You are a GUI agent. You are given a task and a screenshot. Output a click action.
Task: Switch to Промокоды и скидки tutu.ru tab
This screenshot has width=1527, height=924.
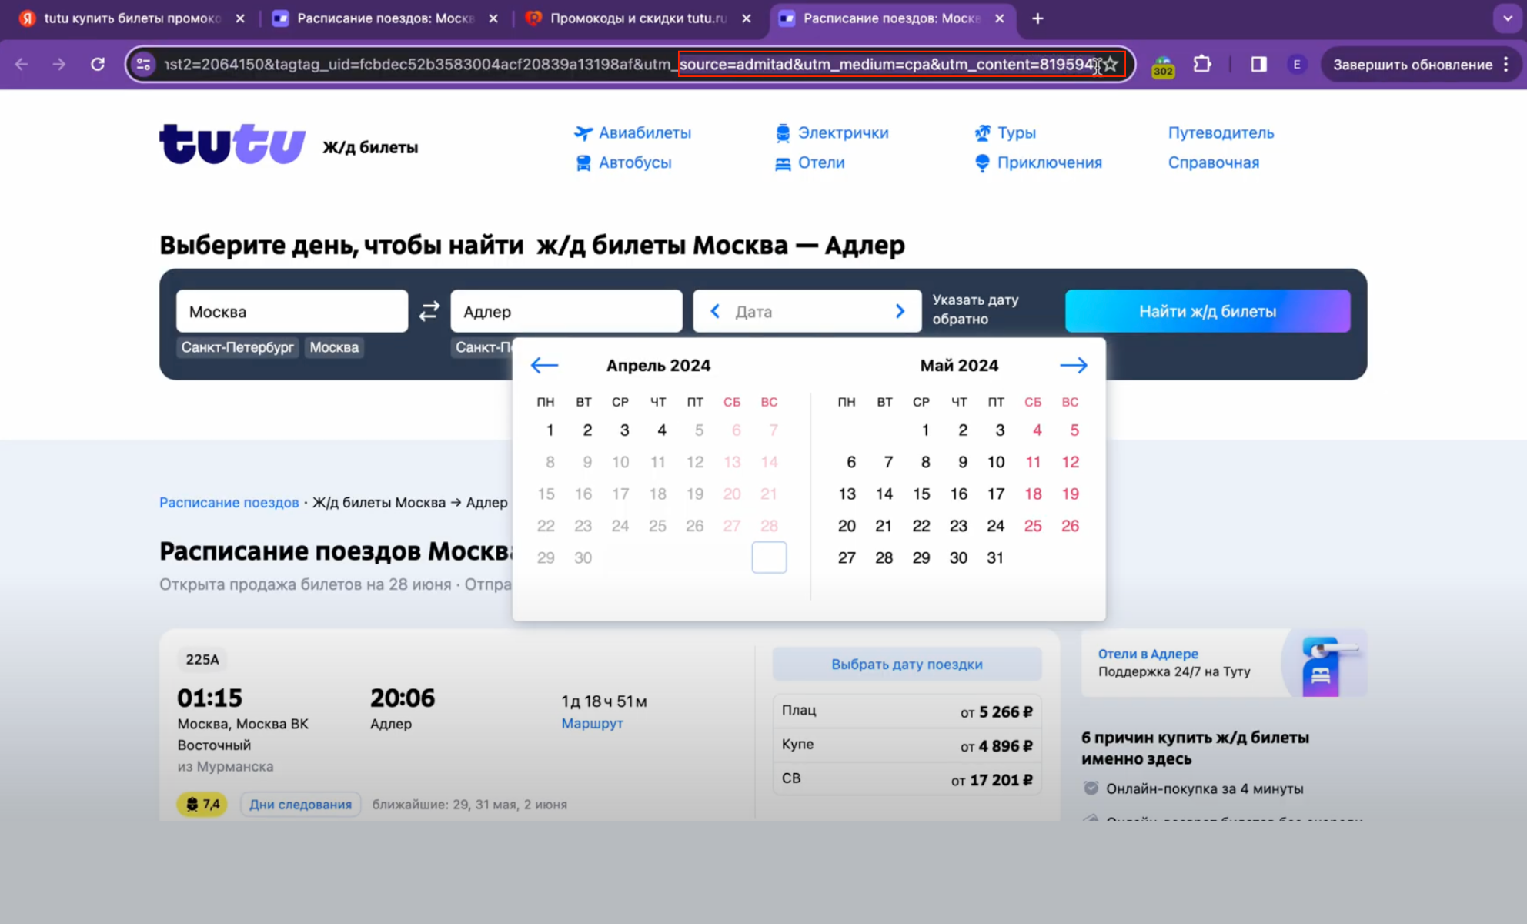[x=637, y=18]
